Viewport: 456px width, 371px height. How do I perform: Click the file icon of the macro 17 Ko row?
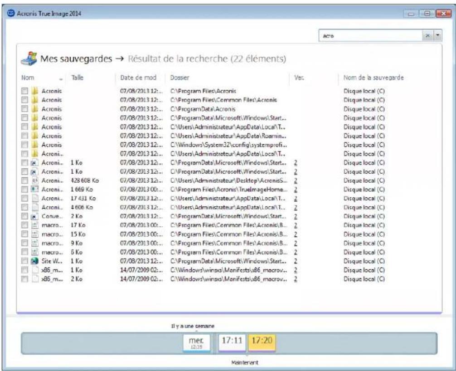click(34, 225)
